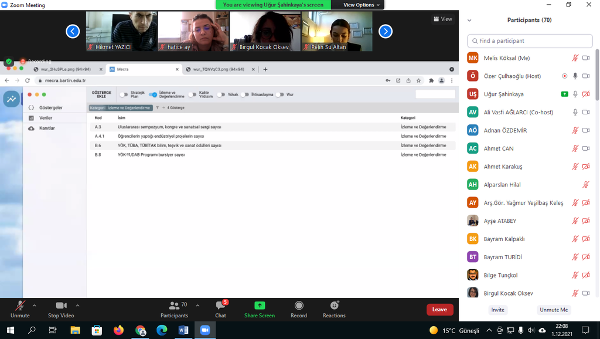Click the green Share Screen icon
This screenshot has height=339, width=600.
point(259,306)
